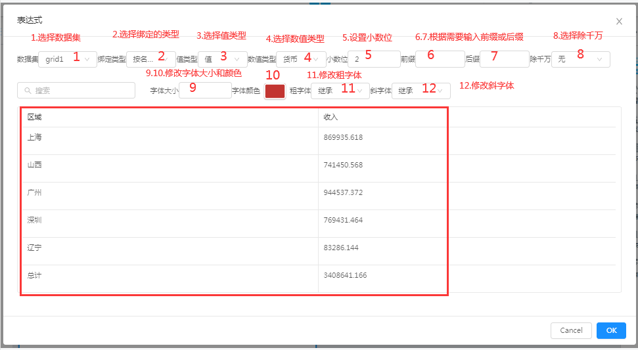Click the value 741450.568
The height and width of the screenshot is (350, 638).
(343, 165)
